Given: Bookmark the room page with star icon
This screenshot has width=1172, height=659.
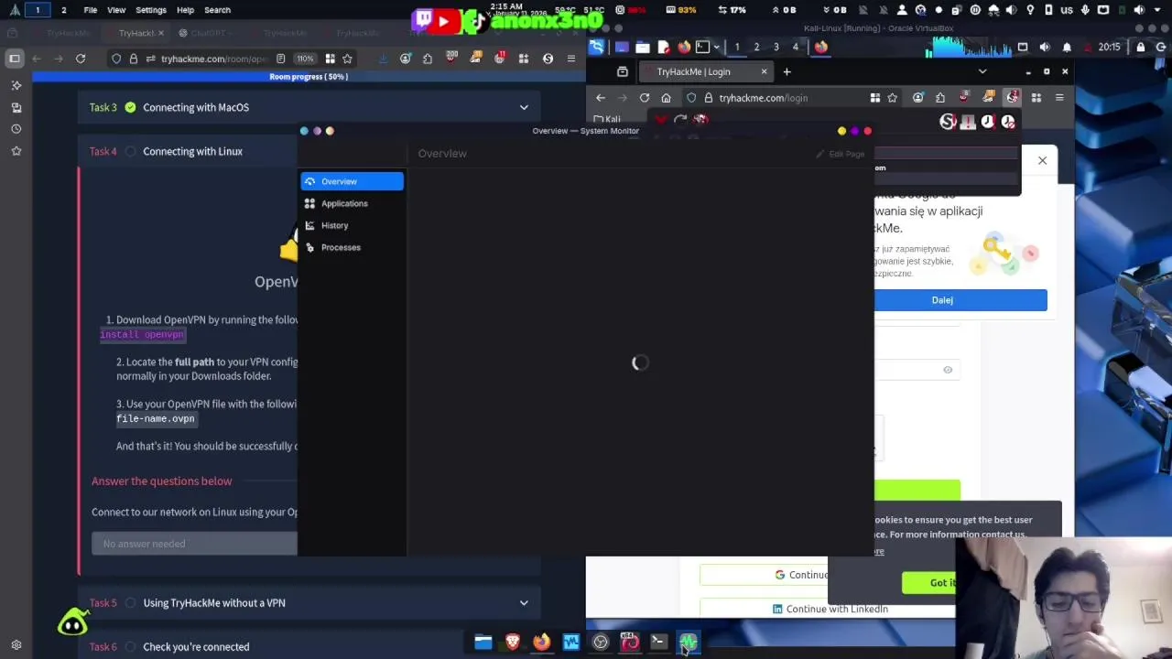Looking at the screenshot, I should point(347,59).
